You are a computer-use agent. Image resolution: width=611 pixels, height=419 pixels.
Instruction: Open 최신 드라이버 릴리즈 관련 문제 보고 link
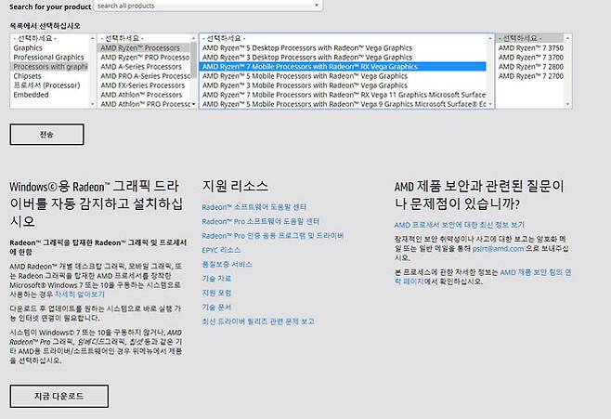click(x=258, y=321)
